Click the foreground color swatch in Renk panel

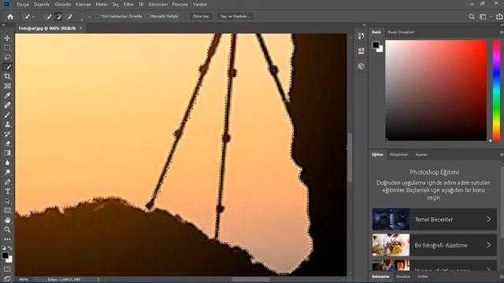coord(376,45)
